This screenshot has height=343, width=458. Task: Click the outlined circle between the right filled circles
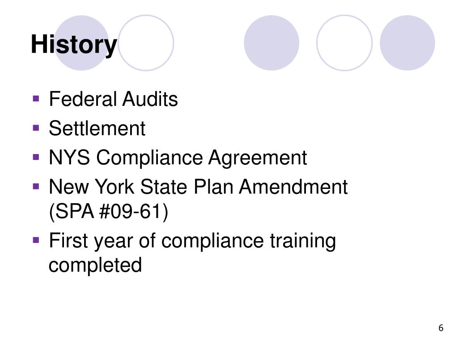click(344, 43)
